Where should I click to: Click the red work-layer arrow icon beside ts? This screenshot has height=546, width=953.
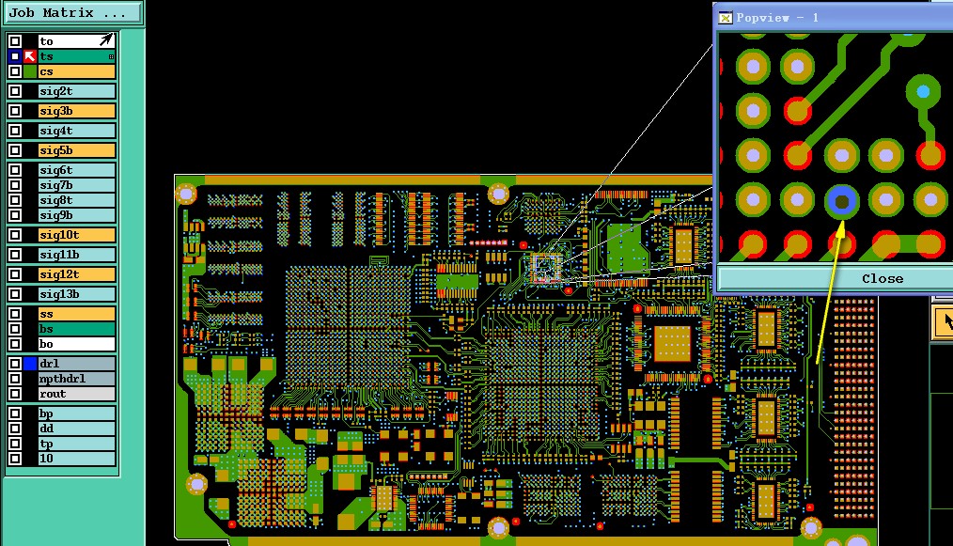pyautogui.click(x=30, y=56)
